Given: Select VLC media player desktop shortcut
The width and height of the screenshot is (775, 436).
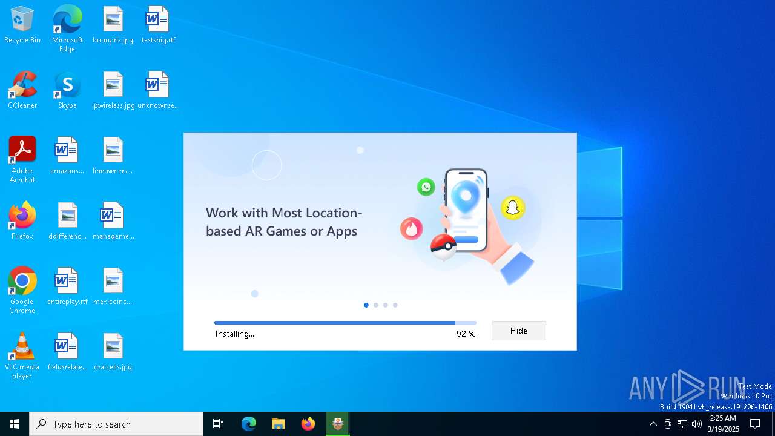Looking at the screenshot, I should 22,356.
